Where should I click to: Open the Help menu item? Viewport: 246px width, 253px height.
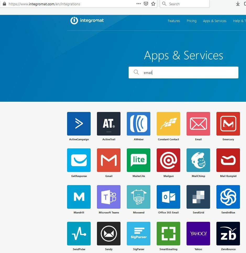pos(239,21)
